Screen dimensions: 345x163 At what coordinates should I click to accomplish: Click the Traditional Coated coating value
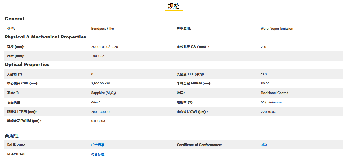point(274,93)
